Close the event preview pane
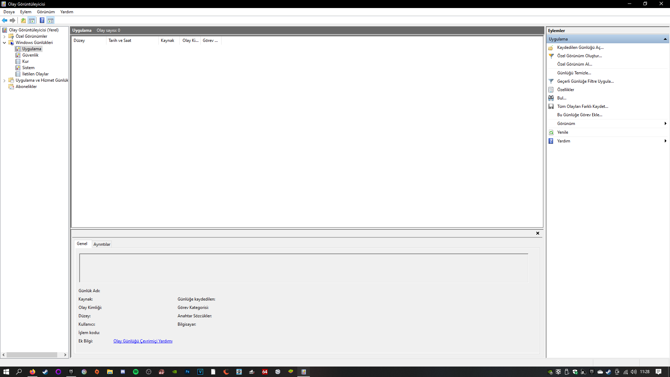Screen dimensions: 670x377 pyautogui.click(x=538, y=233)
